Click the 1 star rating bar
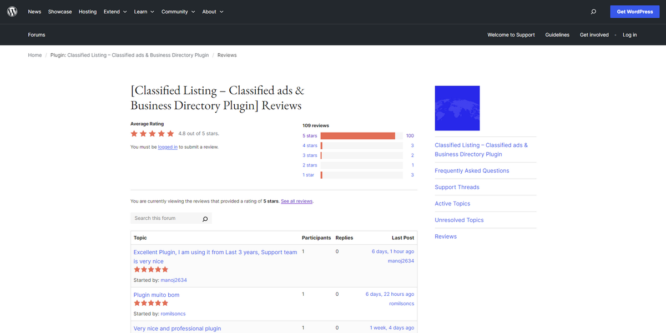This screenshot has width=666, height=333. point(361,175)
